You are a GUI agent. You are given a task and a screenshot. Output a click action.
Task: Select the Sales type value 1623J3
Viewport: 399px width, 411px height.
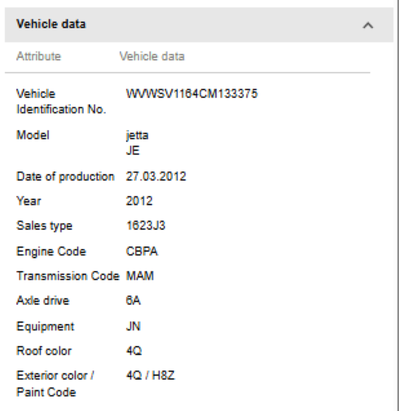tap(146, 225)
